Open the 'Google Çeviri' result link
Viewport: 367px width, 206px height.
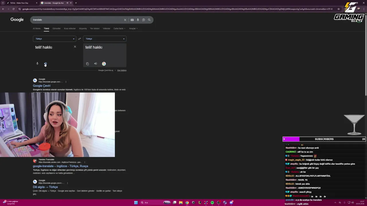point(42,86)
